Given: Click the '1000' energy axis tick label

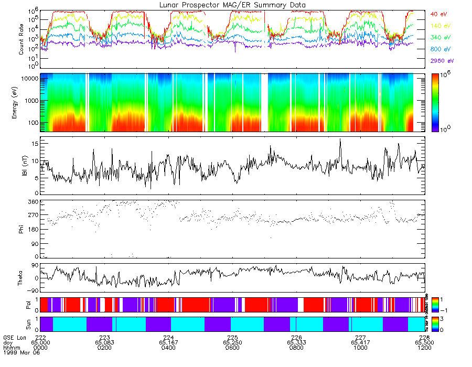Looking at the screenshot, I should tap(31, 101).
